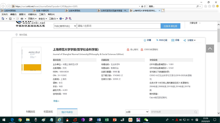This screenshot has height=123, width=220.
Task: Click the 分享到 share icon
Action: click(185, 40)
